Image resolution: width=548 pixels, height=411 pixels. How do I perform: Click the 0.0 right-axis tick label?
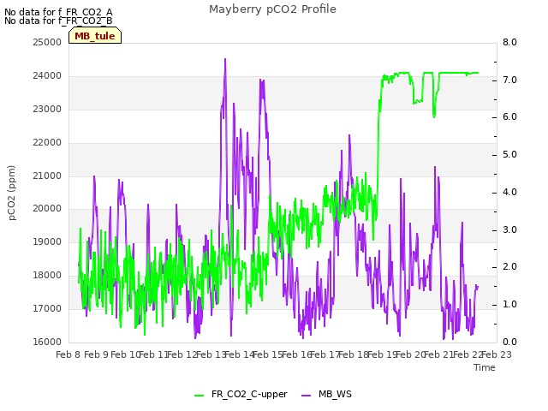point(509,342)
